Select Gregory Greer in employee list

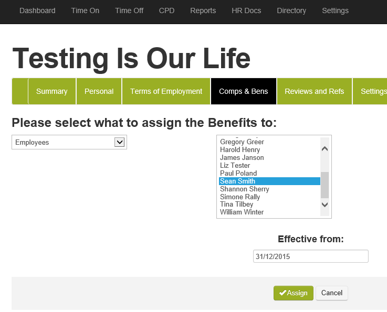pos(242,142)
